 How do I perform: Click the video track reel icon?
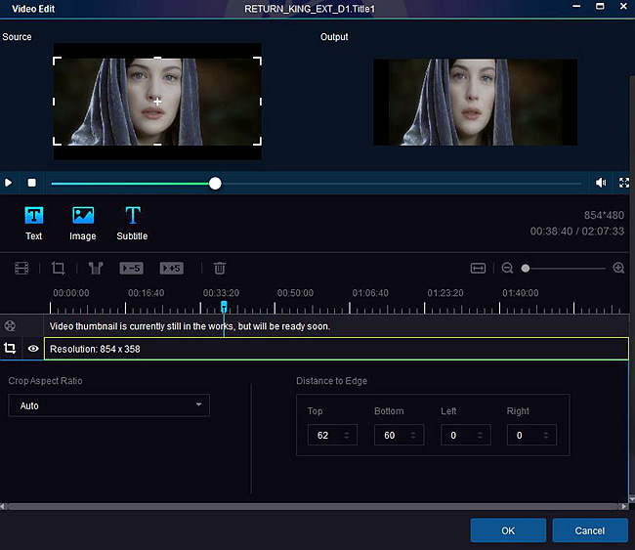tap(10, 325)
